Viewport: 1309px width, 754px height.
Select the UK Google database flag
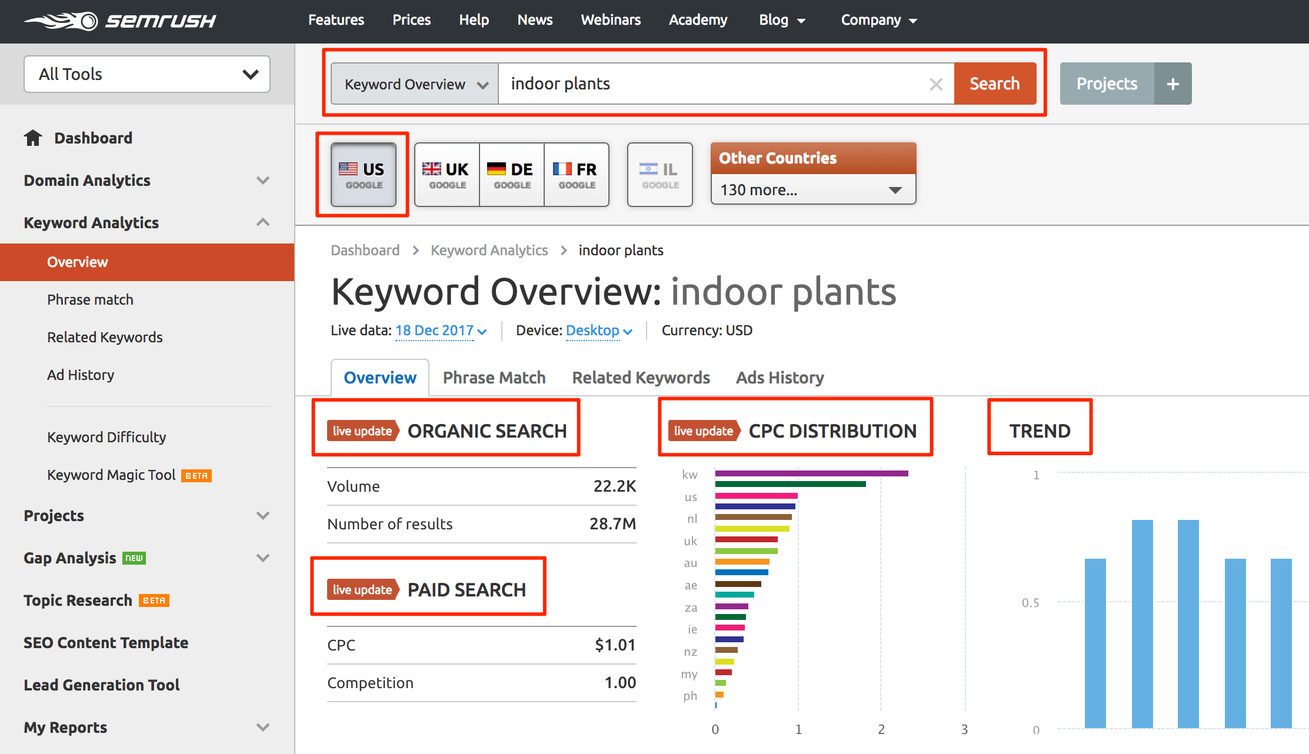tap(447, 175)
